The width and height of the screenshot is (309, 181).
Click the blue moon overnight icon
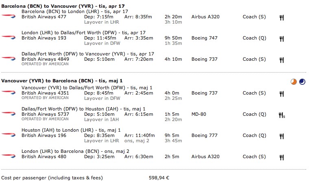click(x=302, y=82)
